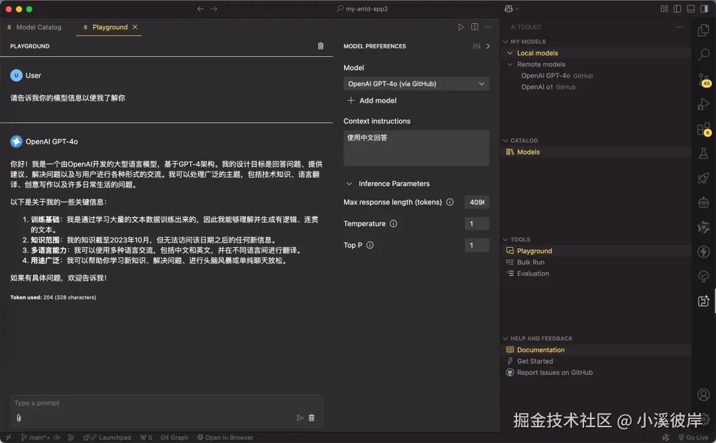Open model preference settings via the sliders icon

(476, 46)
